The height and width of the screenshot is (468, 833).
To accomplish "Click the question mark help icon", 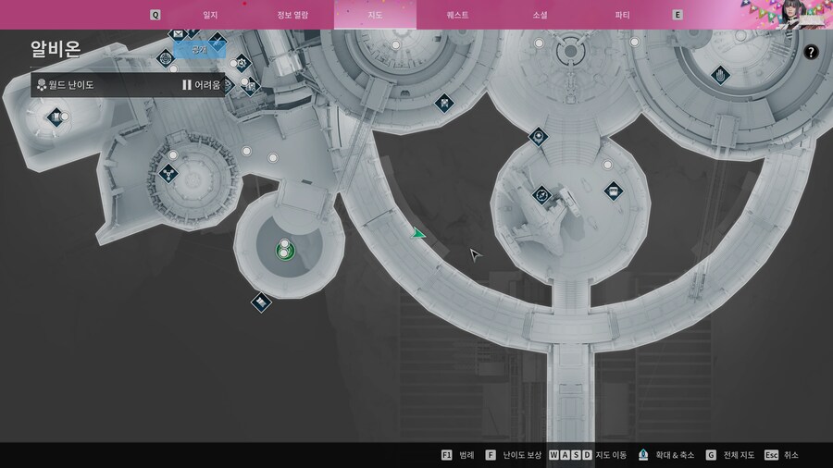I will point(811,53).
